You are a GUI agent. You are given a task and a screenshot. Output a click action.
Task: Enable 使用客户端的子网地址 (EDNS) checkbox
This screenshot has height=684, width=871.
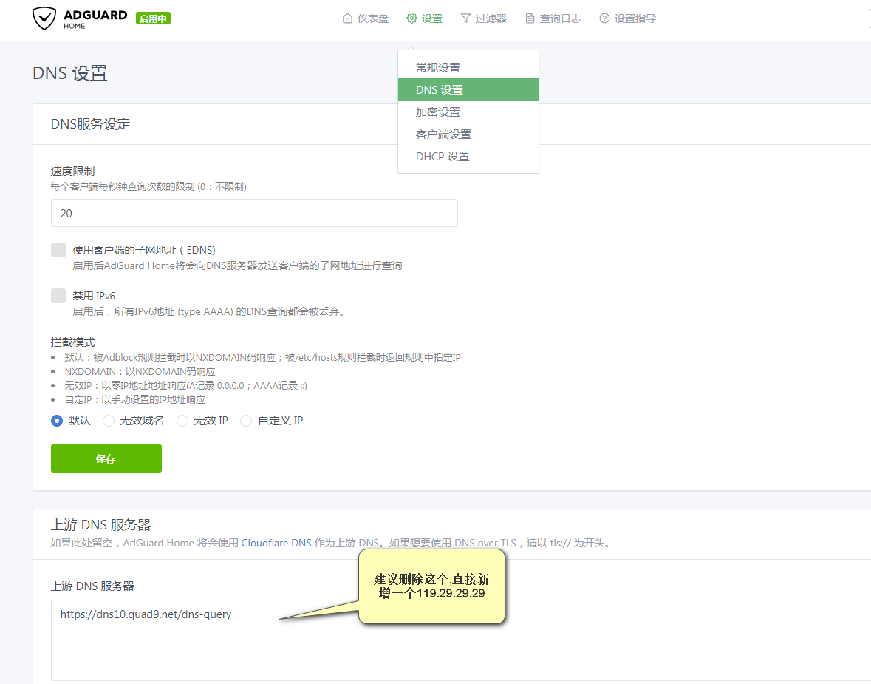coord(58,250)
